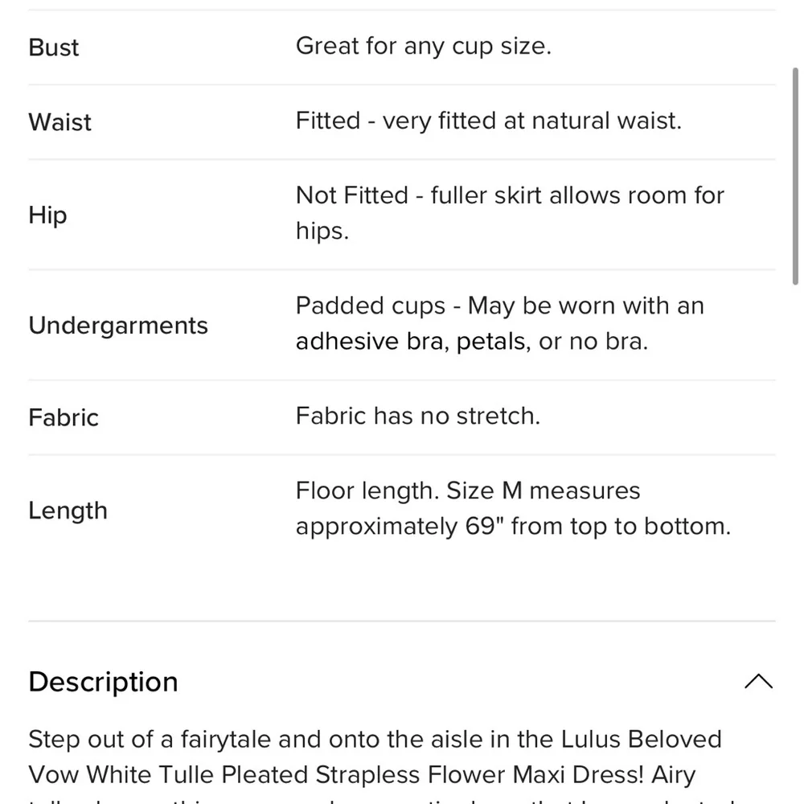804x804 pixels.
Task: Select the Fabric row label
Action: tap(64, 417)
